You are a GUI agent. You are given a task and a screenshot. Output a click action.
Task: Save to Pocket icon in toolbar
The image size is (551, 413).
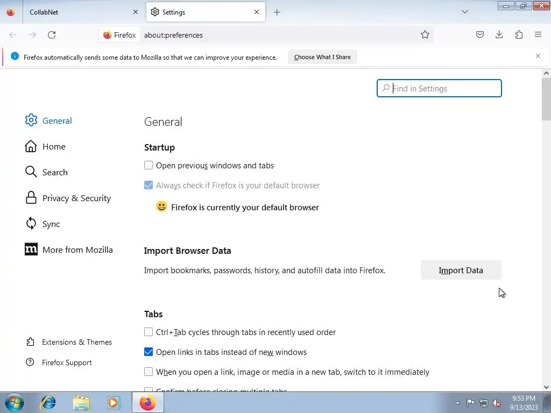coord(479,34)
